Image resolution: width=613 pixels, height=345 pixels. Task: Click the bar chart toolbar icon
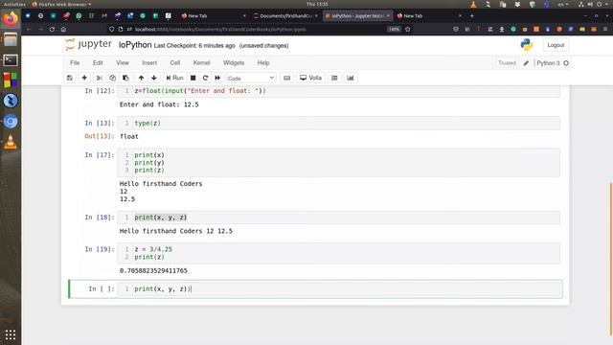tap(351, 78)
